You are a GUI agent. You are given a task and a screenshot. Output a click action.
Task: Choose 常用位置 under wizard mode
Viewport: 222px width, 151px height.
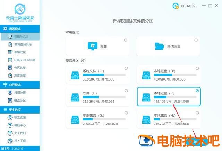20,93
